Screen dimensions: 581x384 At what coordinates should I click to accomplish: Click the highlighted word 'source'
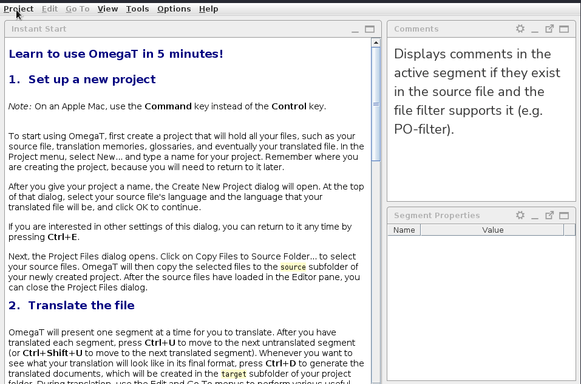click(x=293, y=267)
